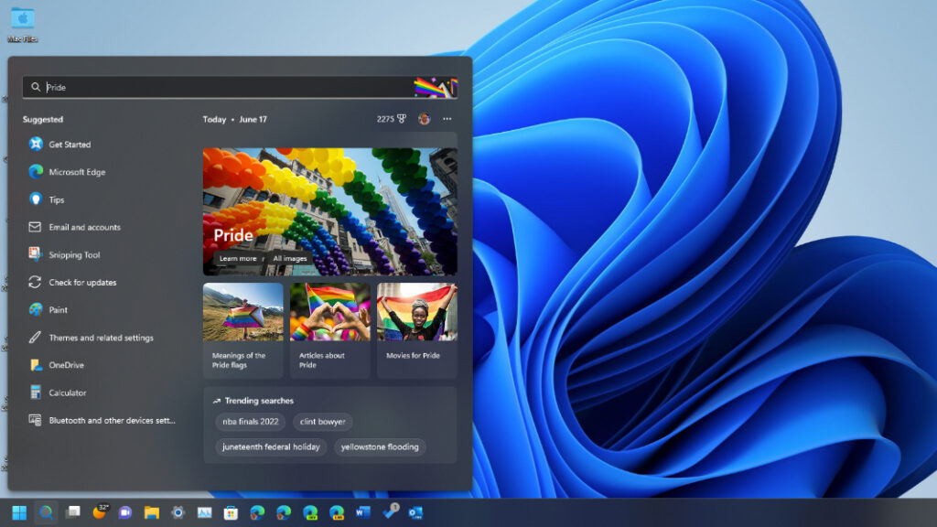Select Snipping Tool from Suggested list
The height and width of the screenshot is (527, 937).
pos(74,255)
